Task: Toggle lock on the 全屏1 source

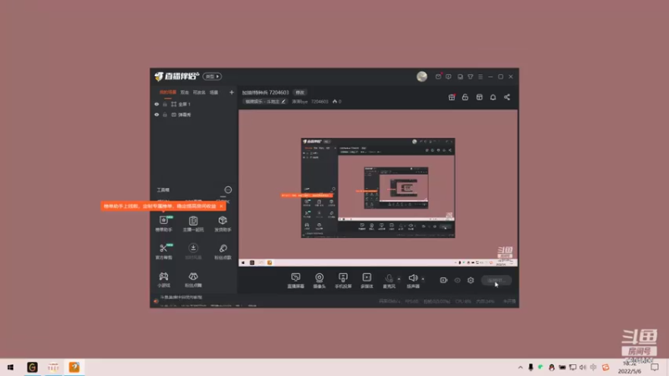Action: pos(165,104)
